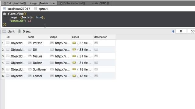Click the image string icon in Fennel row
This screenshot has width=195, height=109.
52,76
